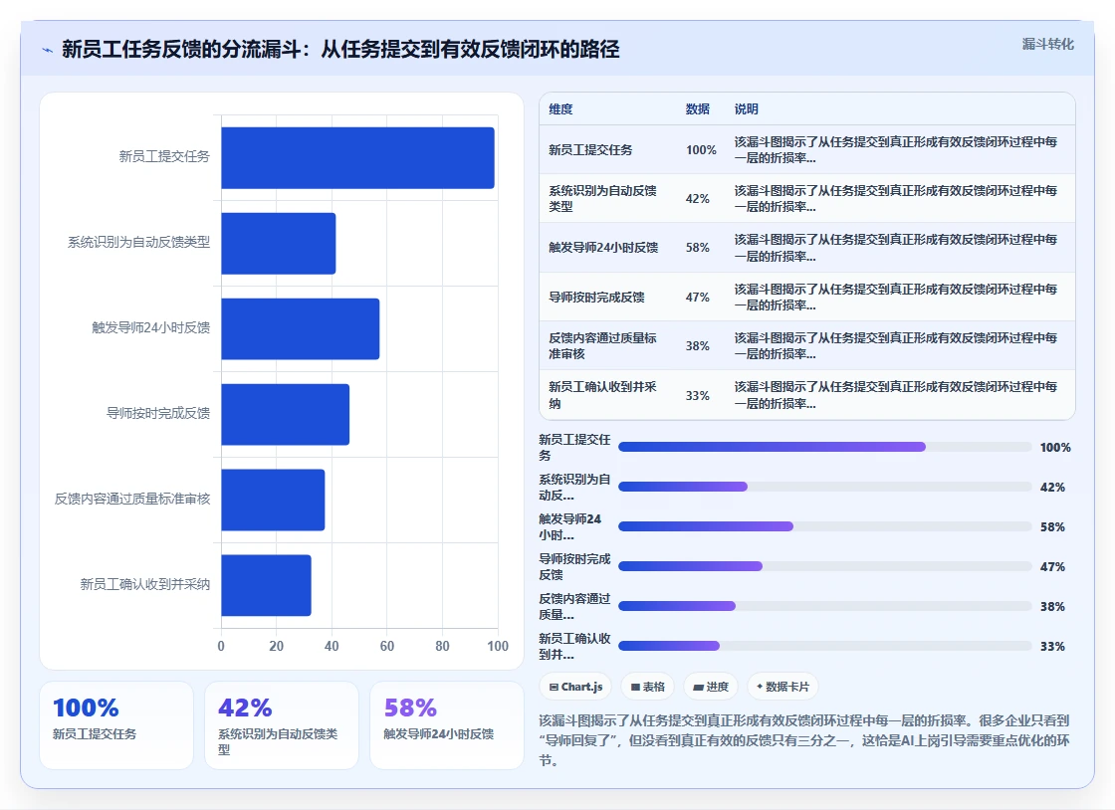
Task: Click the 58% value in table
Action: point(698,247)
